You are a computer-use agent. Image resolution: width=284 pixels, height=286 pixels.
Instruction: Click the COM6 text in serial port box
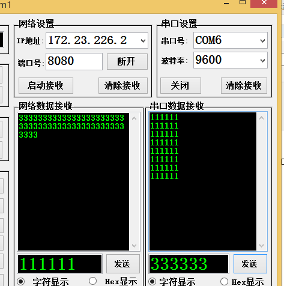[208, 40]
